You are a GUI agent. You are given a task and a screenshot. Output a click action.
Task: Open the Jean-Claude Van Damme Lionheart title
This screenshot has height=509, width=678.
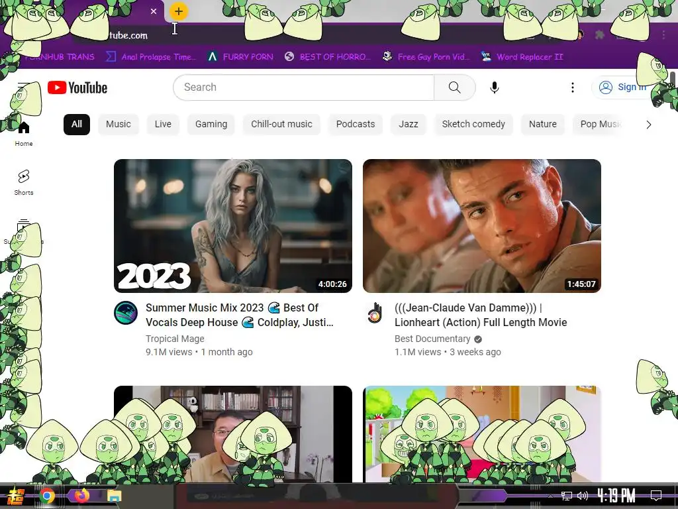point(481,315)
